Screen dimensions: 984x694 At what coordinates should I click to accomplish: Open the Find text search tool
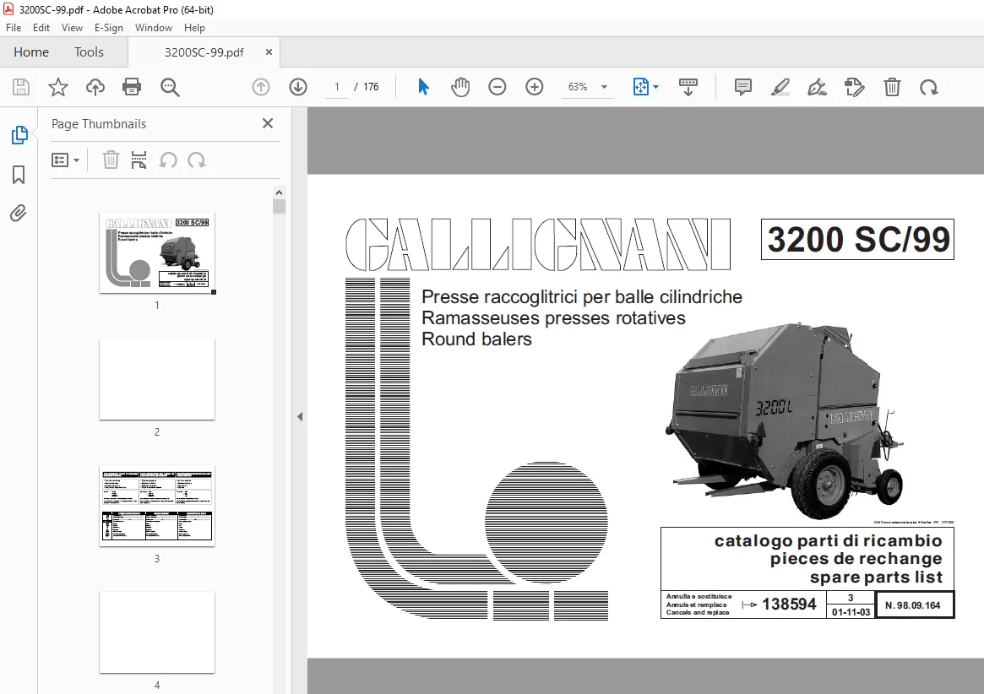[x=170, y=87]
